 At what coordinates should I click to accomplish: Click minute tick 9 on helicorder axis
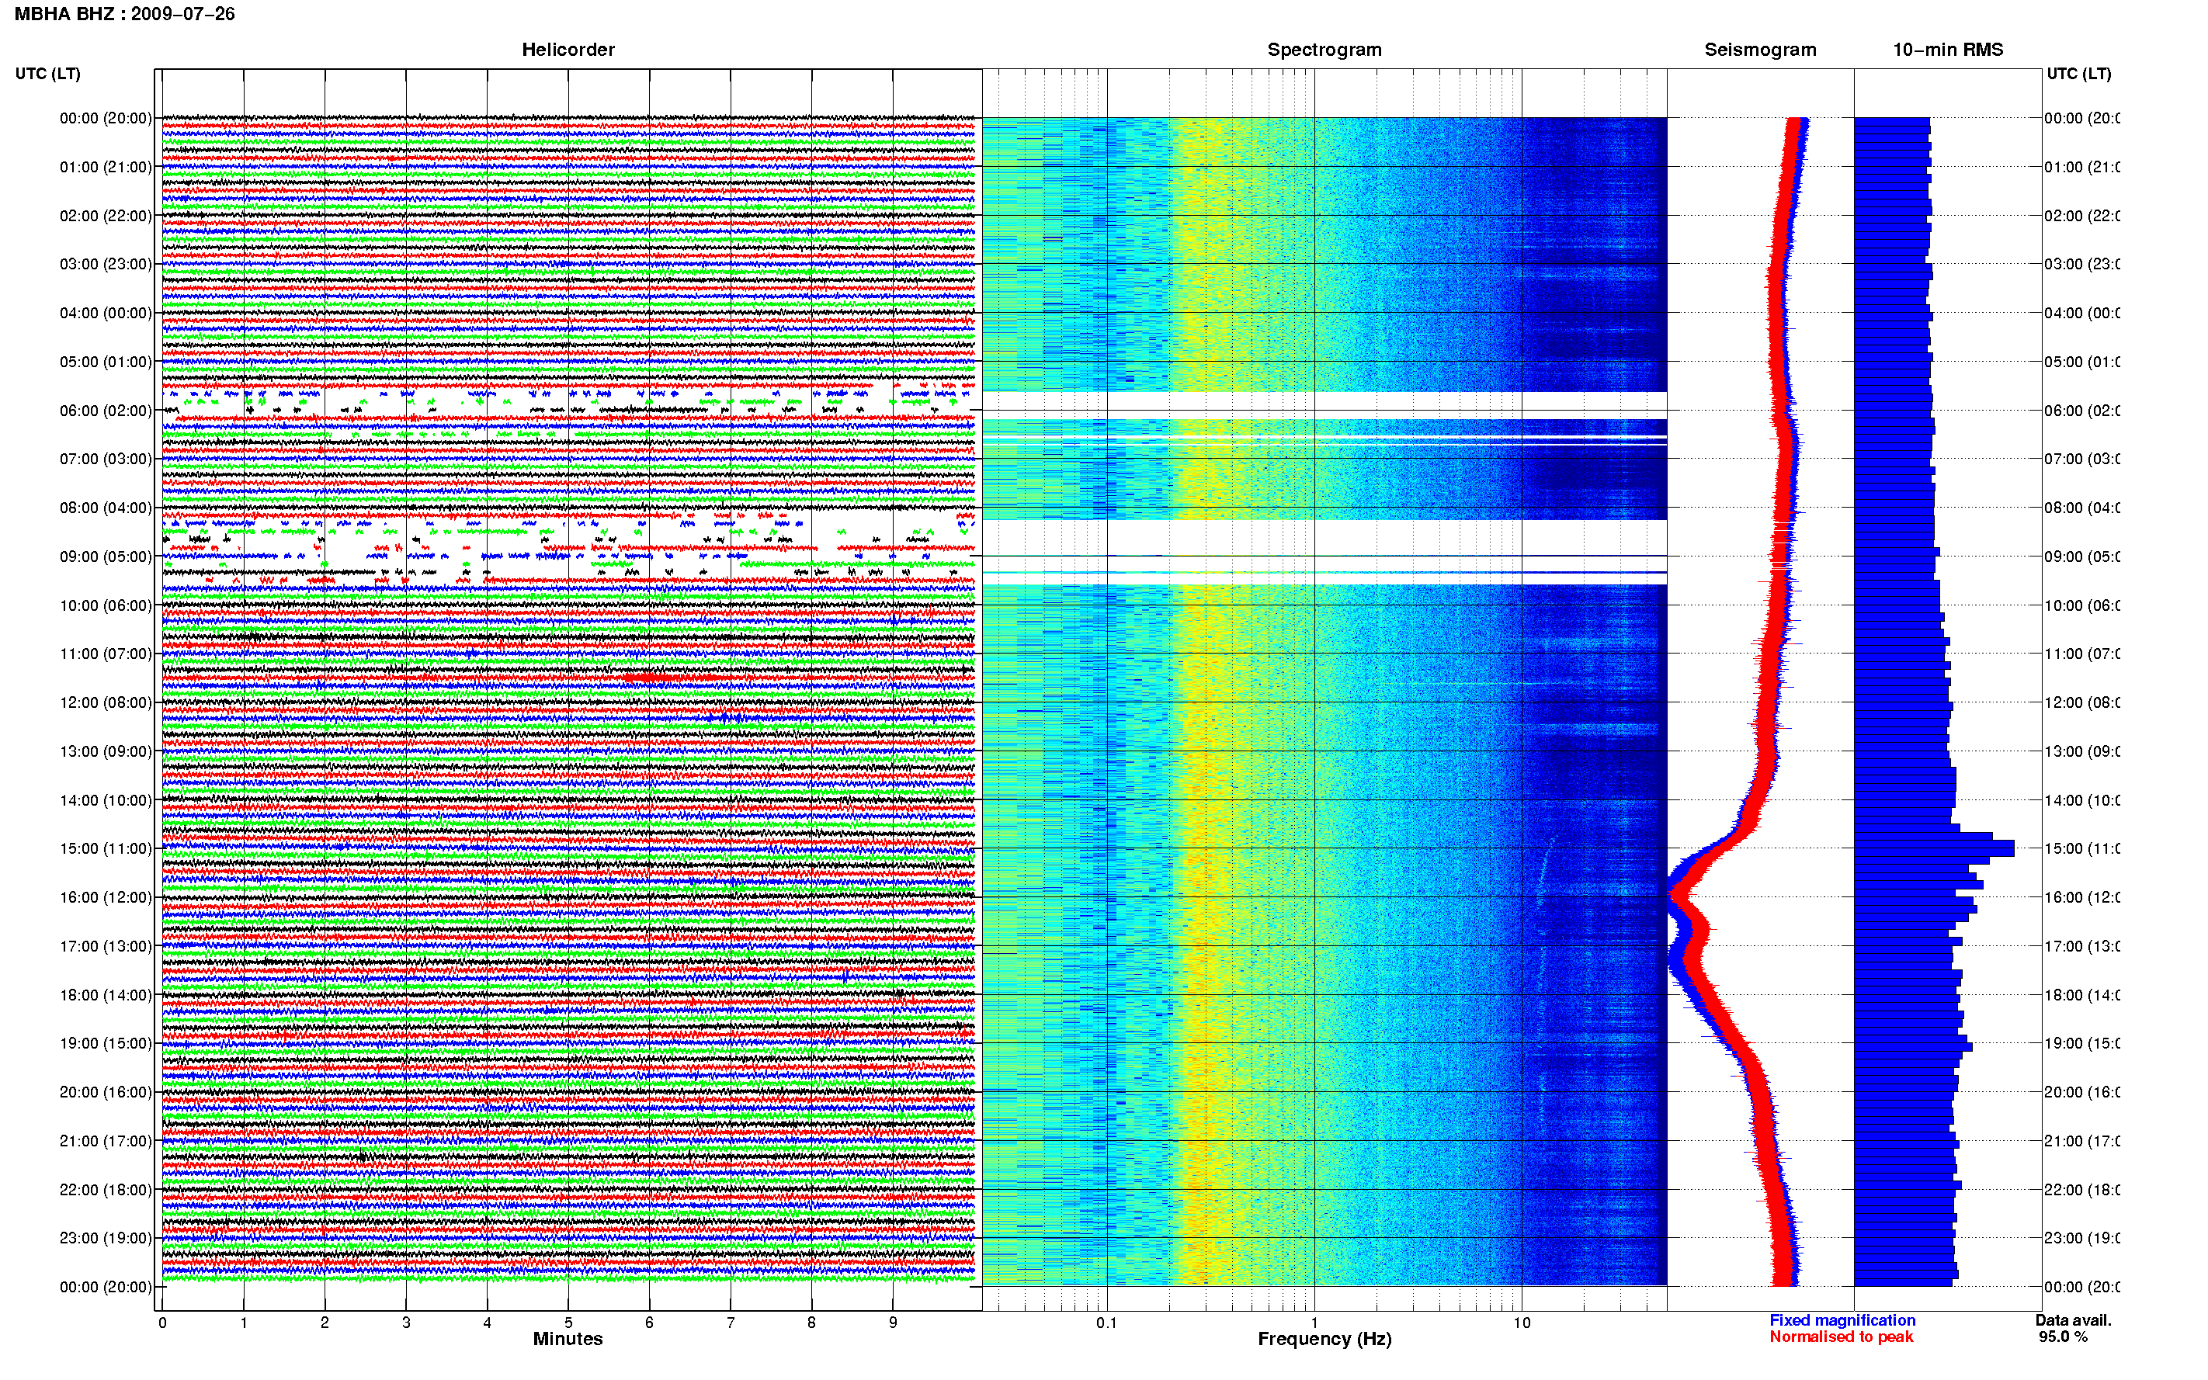(x=893, y=1323)
